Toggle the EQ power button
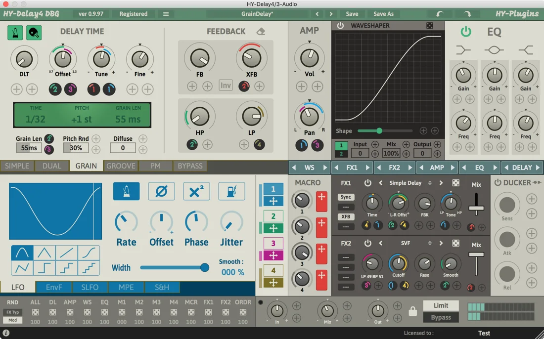The image size is (544, 339). point(465,31)
